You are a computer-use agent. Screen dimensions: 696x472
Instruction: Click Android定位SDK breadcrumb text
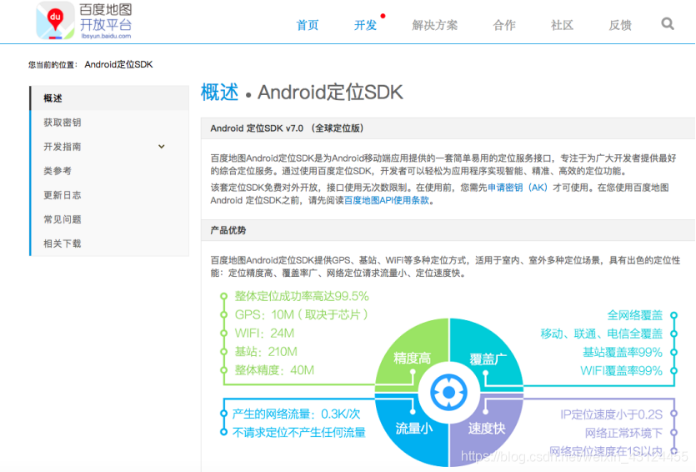[x=118, y=64]
